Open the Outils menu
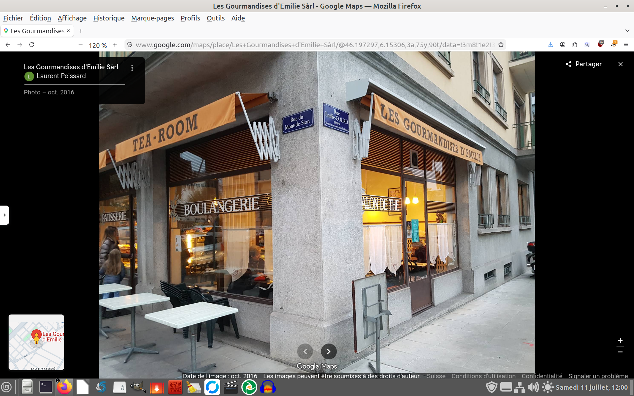The image size is (634, 396). [x=216, y=18]
